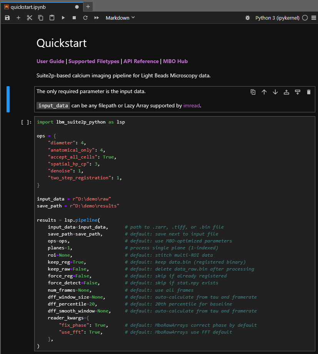Copy the selected cell from the toolbar
Viewport: 318px width, 354px height.
coord(41,18)
